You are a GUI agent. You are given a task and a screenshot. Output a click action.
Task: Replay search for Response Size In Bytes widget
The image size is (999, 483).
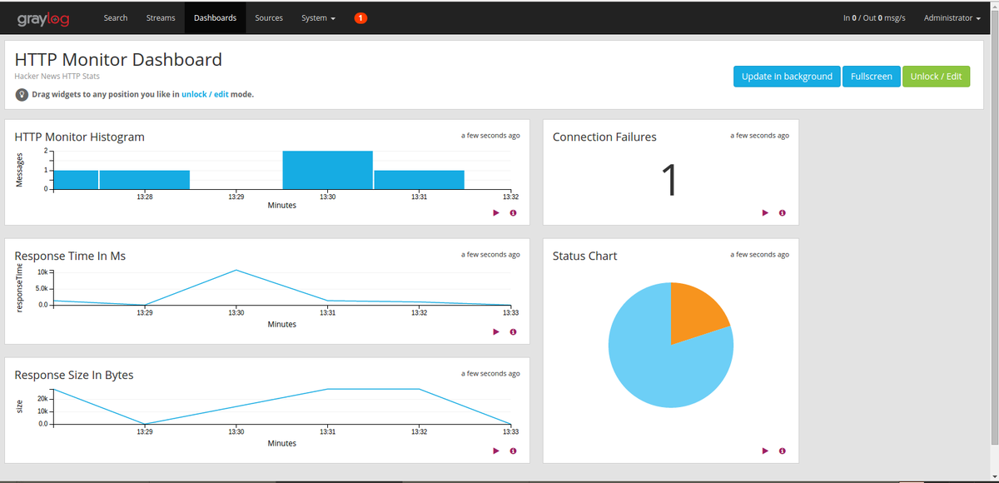point(496,451)
